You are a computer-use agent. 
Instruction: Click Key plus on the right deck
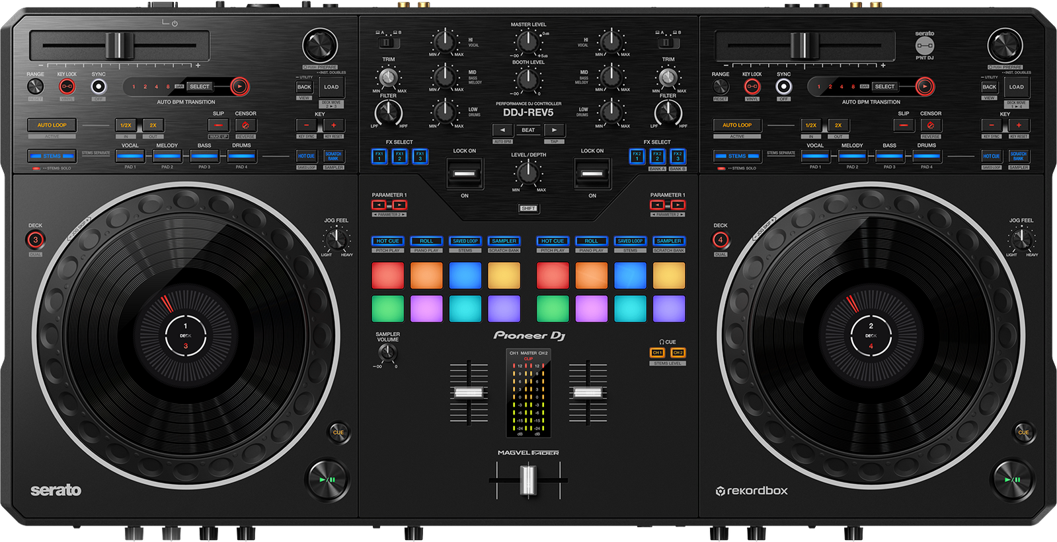(1019, 125)
